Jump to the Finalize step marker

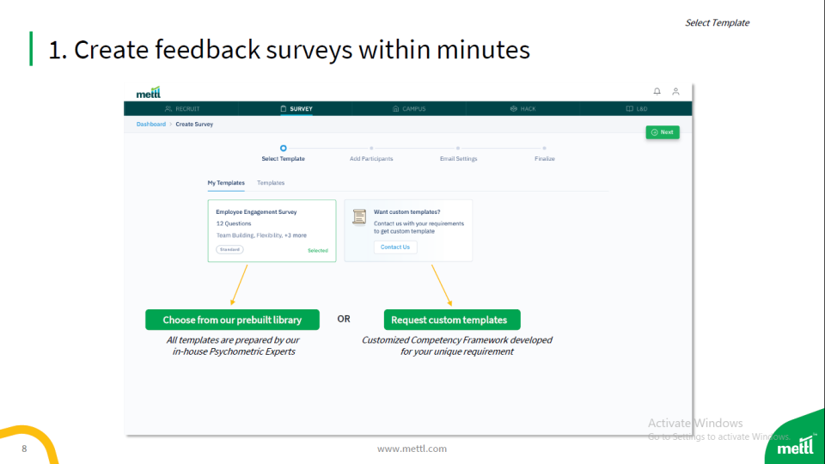544,149
